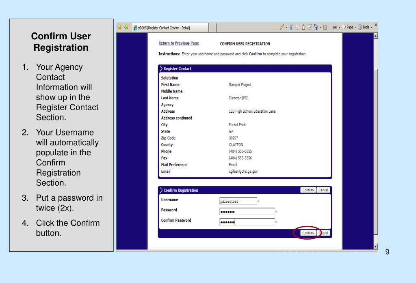Focus the Username input field
416x283 pixels.
[x=238, y=201]
